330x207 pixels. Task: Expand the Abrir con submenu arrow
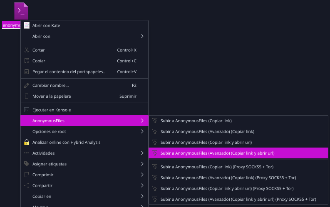click(142, 36)
